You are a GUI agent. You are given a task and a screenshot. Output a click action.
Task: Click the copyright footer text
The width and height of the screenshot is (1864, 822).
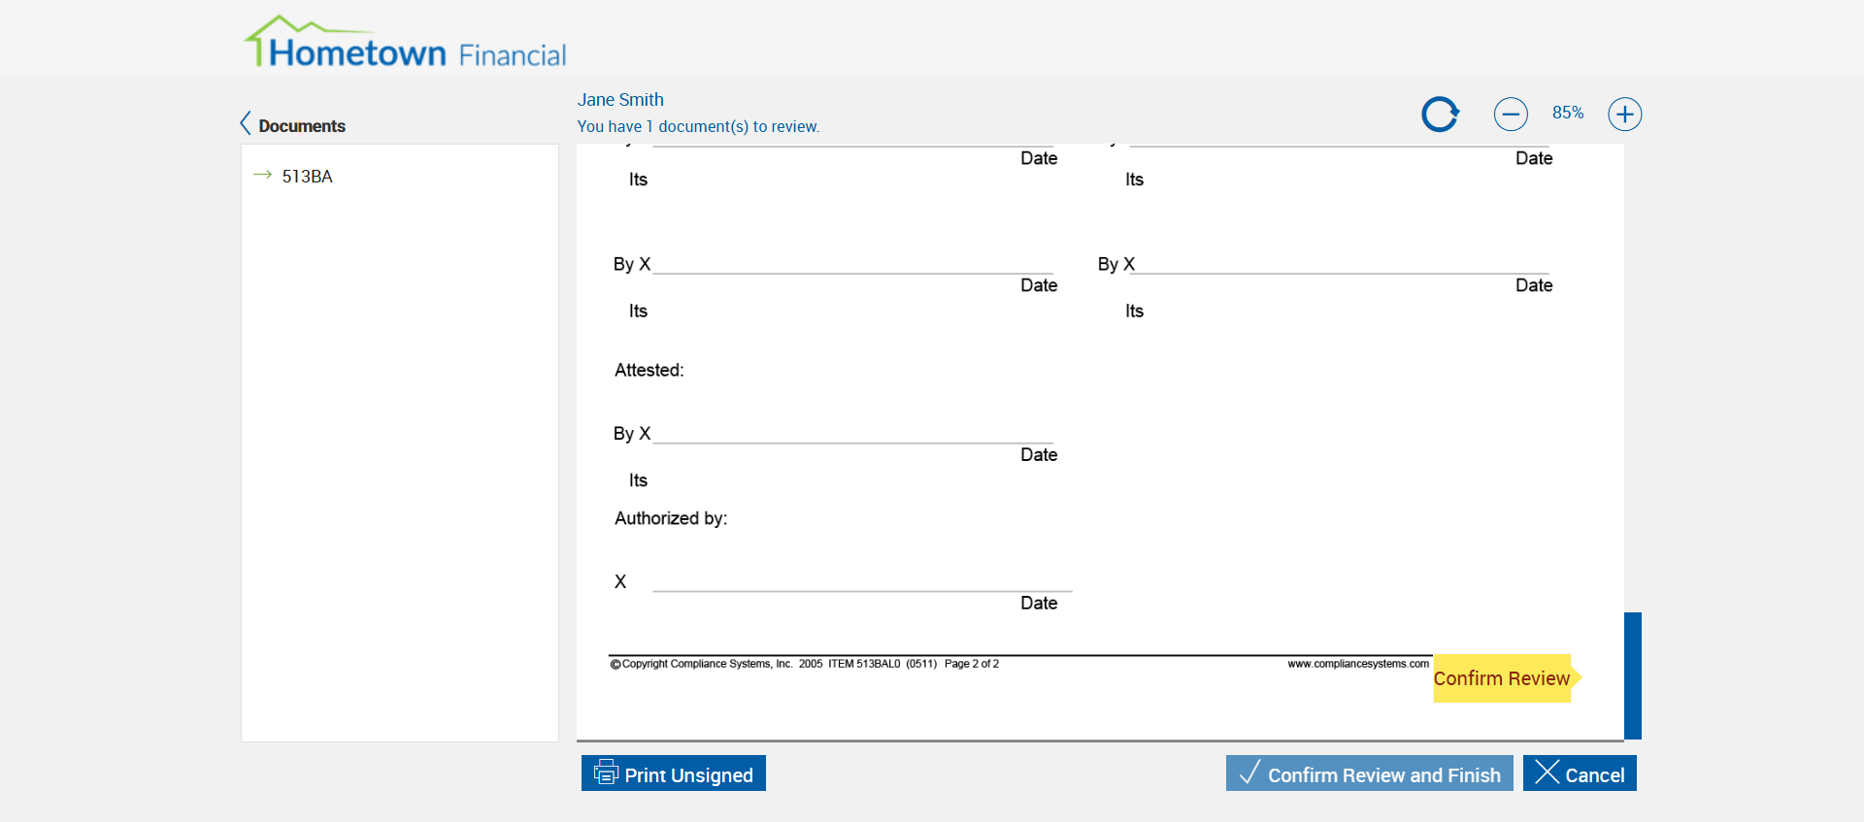coord(804,664)
